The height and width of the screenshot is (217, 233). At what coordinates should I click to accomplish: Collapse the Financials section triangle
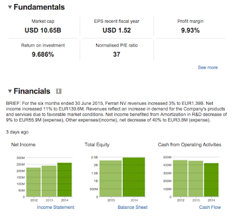10,91
